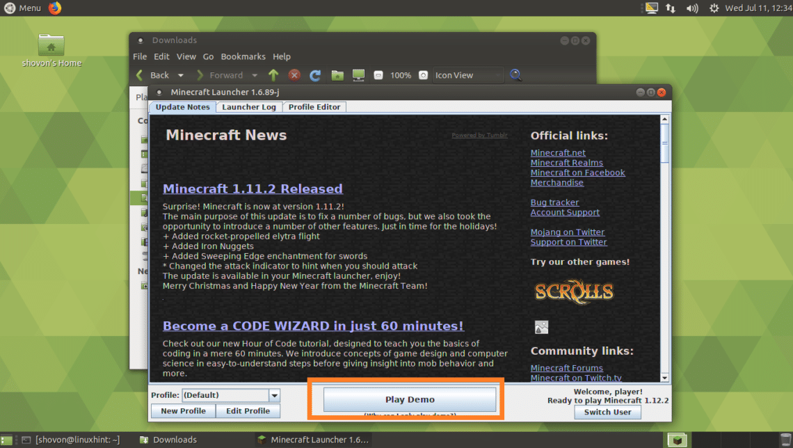Image resolution: width=793 pixels, height=448 pixels.
Task: Switch to Downloads window in the taskbar
Action: (x=168, y=440)
